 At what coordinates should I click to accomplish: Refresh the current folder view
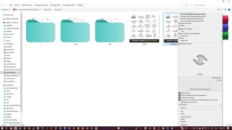point(186,5)
